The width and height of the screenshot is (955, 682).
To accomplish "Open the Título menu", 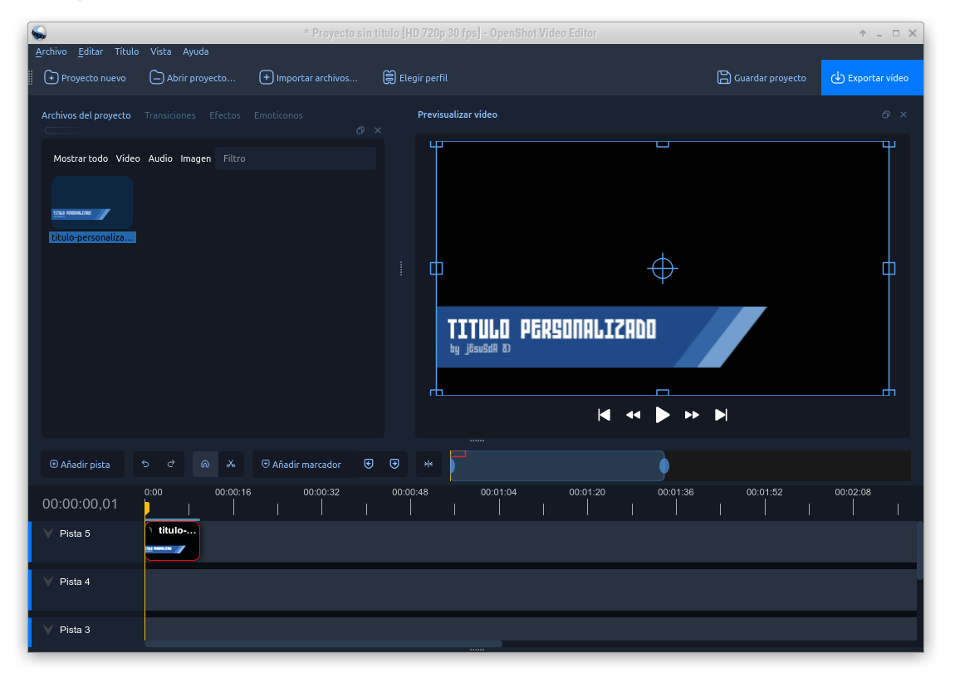I will pyautogui.click(x=126, y=51).
